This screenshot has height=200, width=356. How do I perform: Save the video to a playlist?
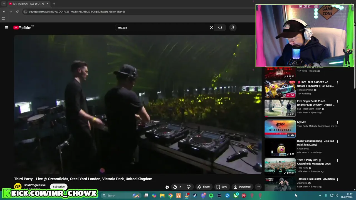click(222, 187)
